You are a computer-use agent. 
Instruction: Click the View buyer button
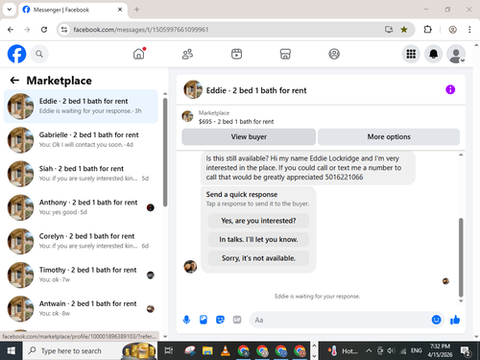coord(249,136)
